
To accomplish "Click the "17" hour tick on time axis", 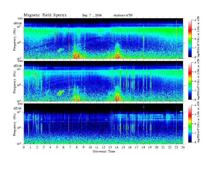I will (x=137, y=147).
